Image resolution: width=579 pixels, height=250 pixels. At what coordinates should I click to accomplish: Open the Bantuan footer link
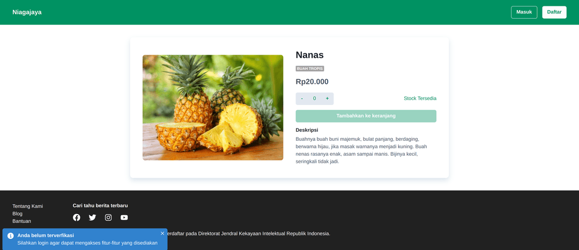pos(22,221)
